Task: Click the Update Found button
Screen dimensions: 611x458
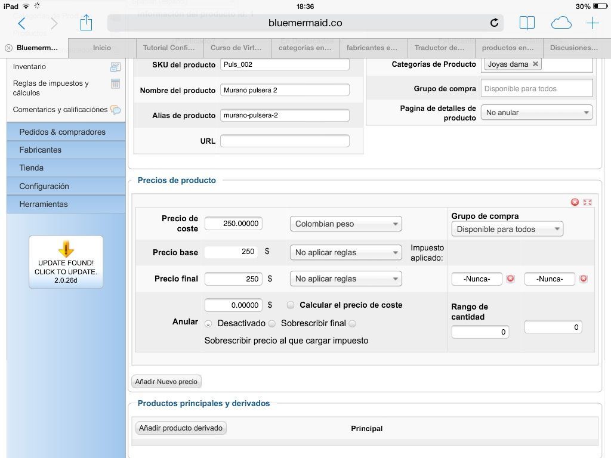Action: (x=66, y=262)
